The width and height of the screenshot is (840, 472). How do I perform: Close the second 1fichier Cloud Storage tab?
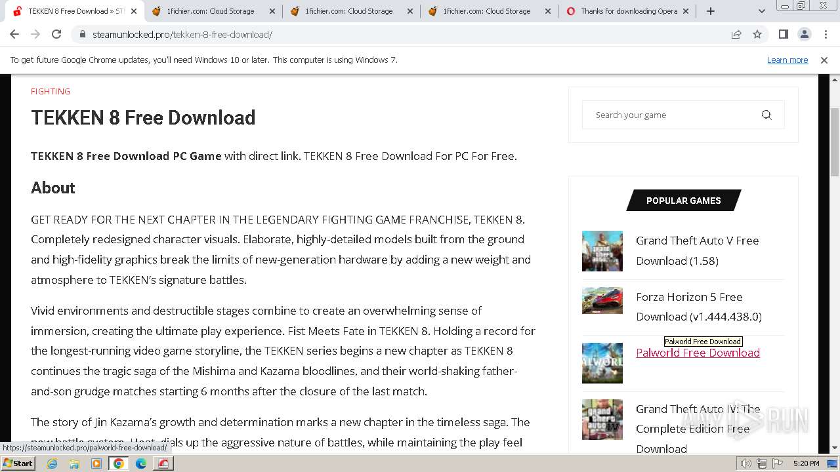(x=410, y=11)
